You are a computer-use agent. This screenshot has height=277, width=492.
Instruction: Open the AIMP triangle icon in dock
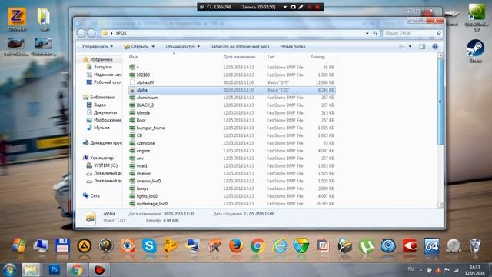(84, 245)
